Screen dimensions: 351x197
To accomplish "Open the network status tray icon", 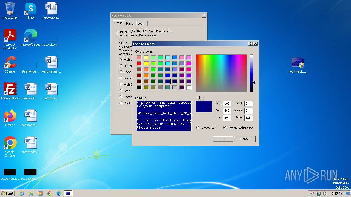I will (x=318, y=193).
